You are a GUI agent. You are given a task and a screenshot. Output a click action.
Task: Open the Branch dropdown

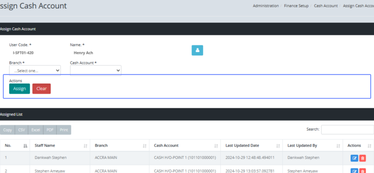coord(35,71)
